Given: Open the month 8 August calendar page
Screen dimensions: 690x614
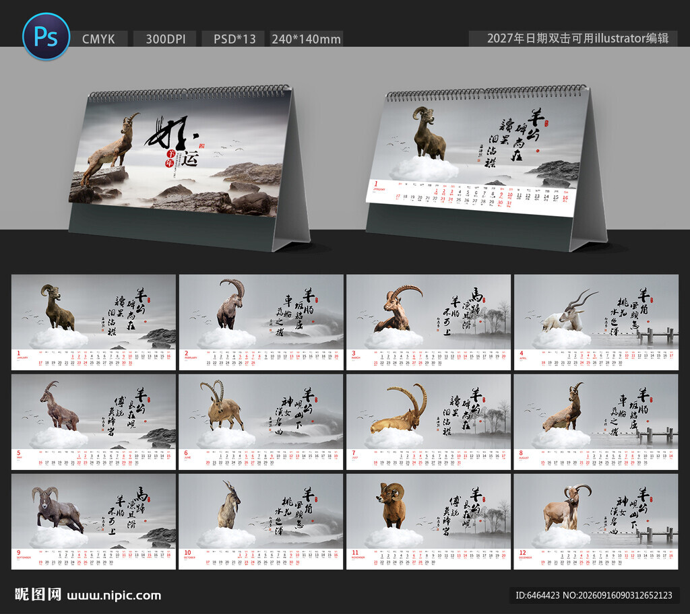Looking at the screenshot, I should point(596,422).
